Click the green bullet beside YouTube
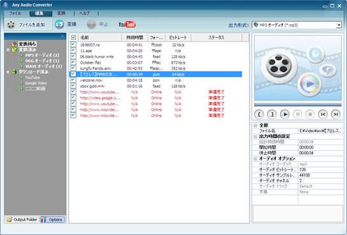 (22, 78)
